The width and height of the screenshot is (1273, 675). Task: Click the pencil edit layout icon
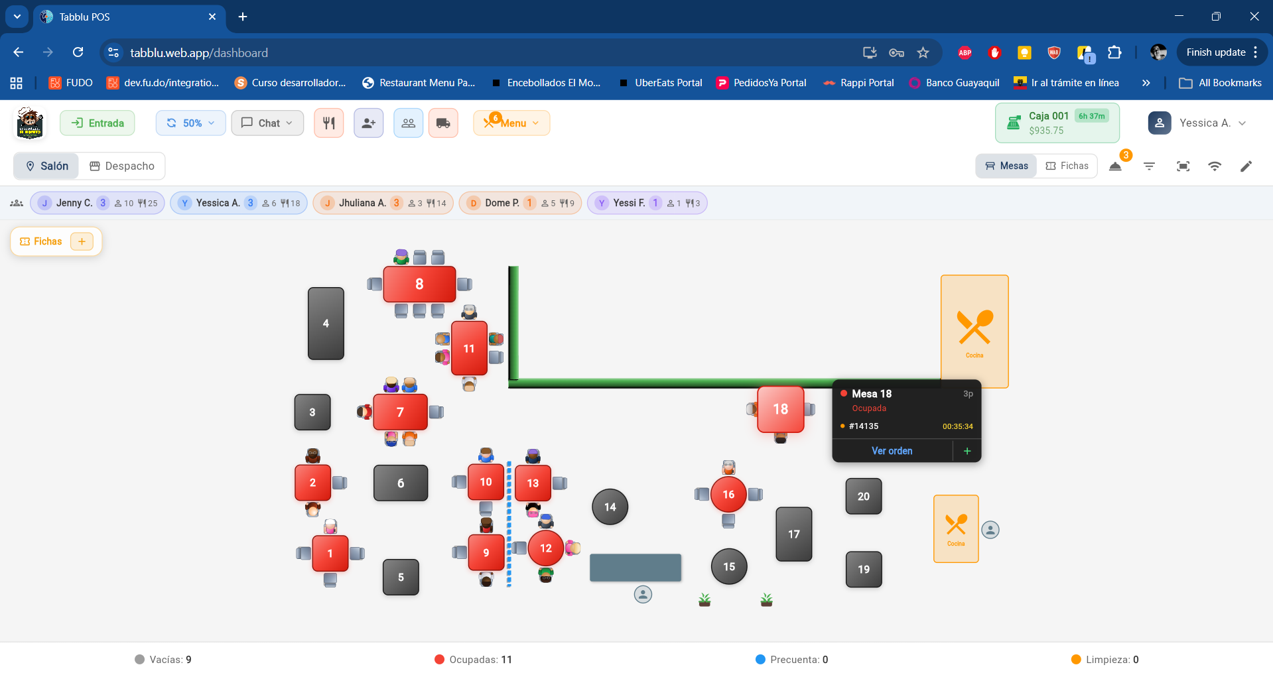[x=1246, y=166]
